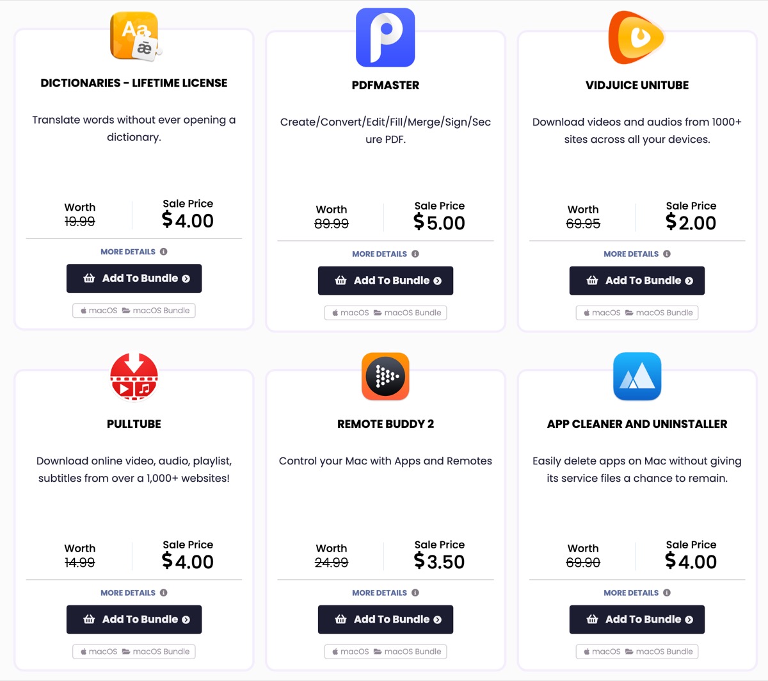Add Dictionaries Lifetime License to bundle
This screenshot has height=681, width=768.
134,279
